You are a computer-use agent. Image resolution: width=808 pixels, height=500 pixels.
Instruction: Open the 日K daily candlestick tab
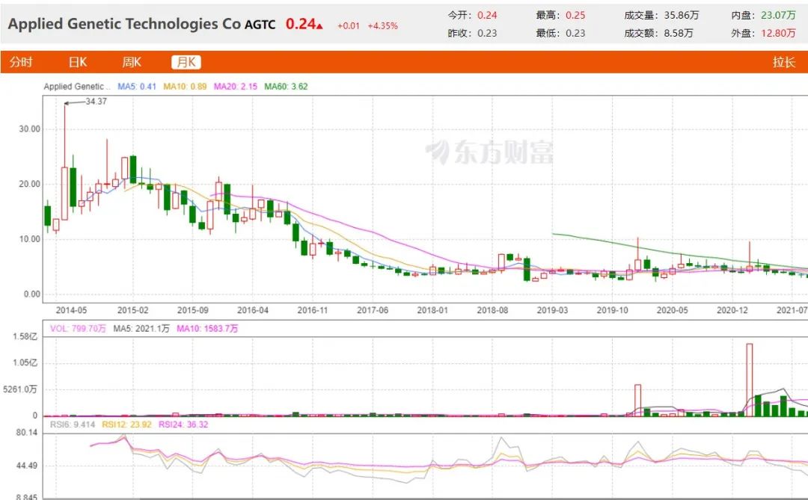point(78,62)
